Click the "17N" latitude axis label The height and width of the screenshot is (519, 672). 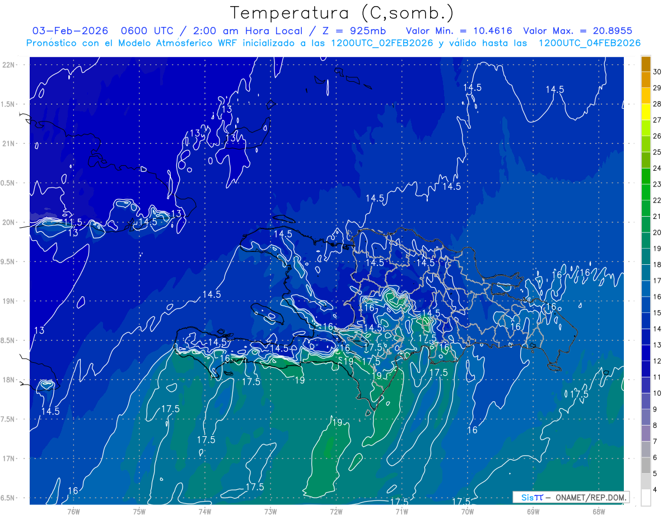7,459
